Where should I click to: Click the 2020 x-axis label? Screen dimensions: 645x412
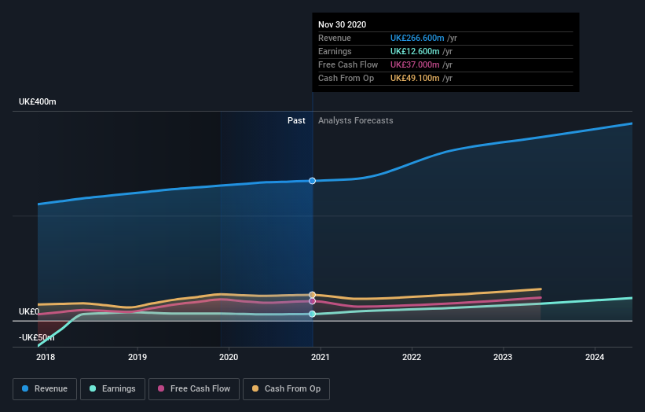coord(229,357)
